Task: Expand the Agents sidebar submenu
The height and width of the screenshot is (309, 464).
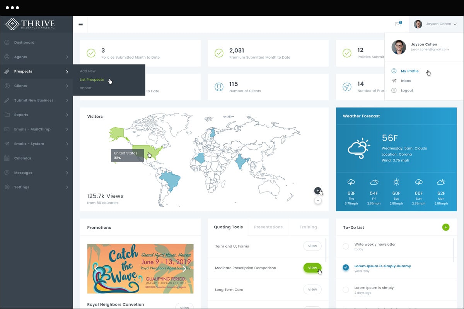Action: (x=67, y=57)
